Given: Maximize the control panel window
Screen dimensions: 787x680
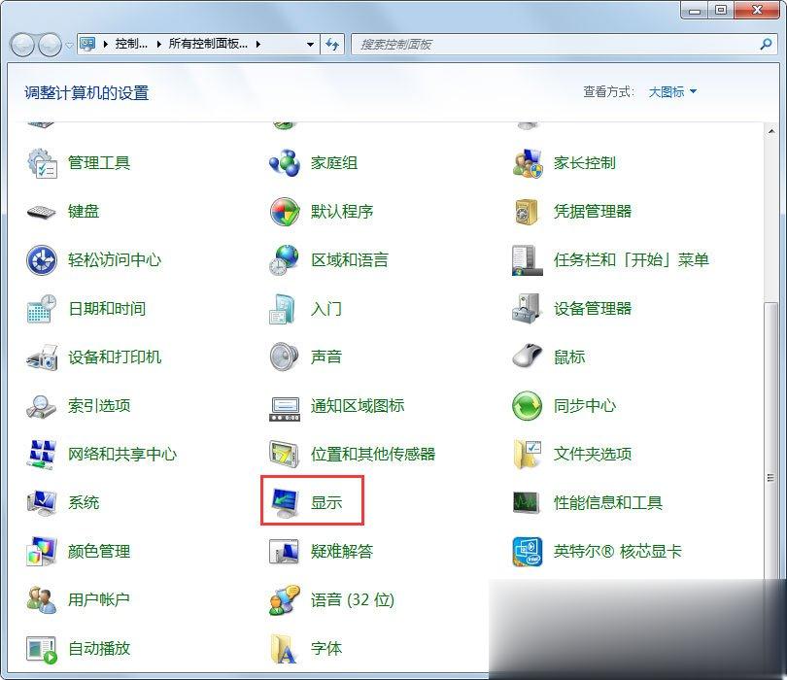Looking at the screenshot, I should pyautogui.click(x=720, y=10).
